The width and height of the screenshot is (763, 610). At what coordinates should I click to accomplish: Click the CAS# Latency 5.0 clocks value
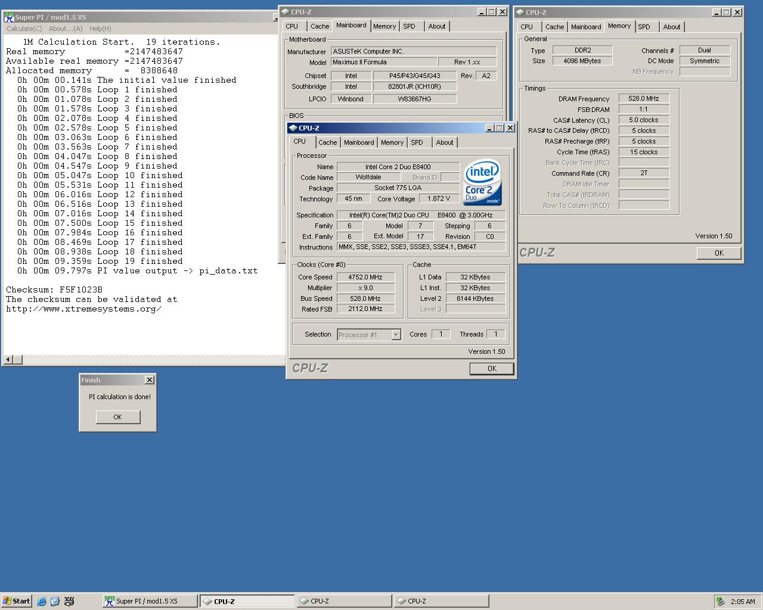[x=644, y=120]
